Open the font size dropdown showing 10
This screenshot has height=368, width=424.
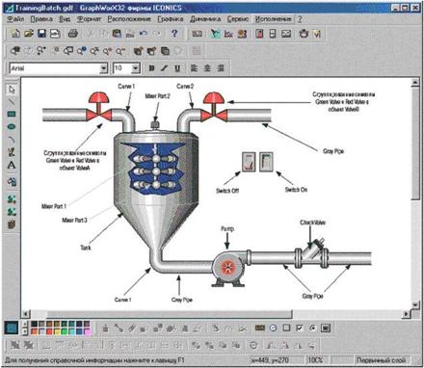[x=136, y=68]
